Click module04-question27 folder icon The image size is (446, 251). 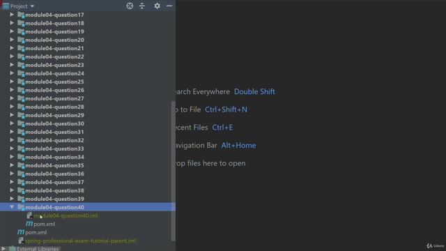(x=21, y=98)
